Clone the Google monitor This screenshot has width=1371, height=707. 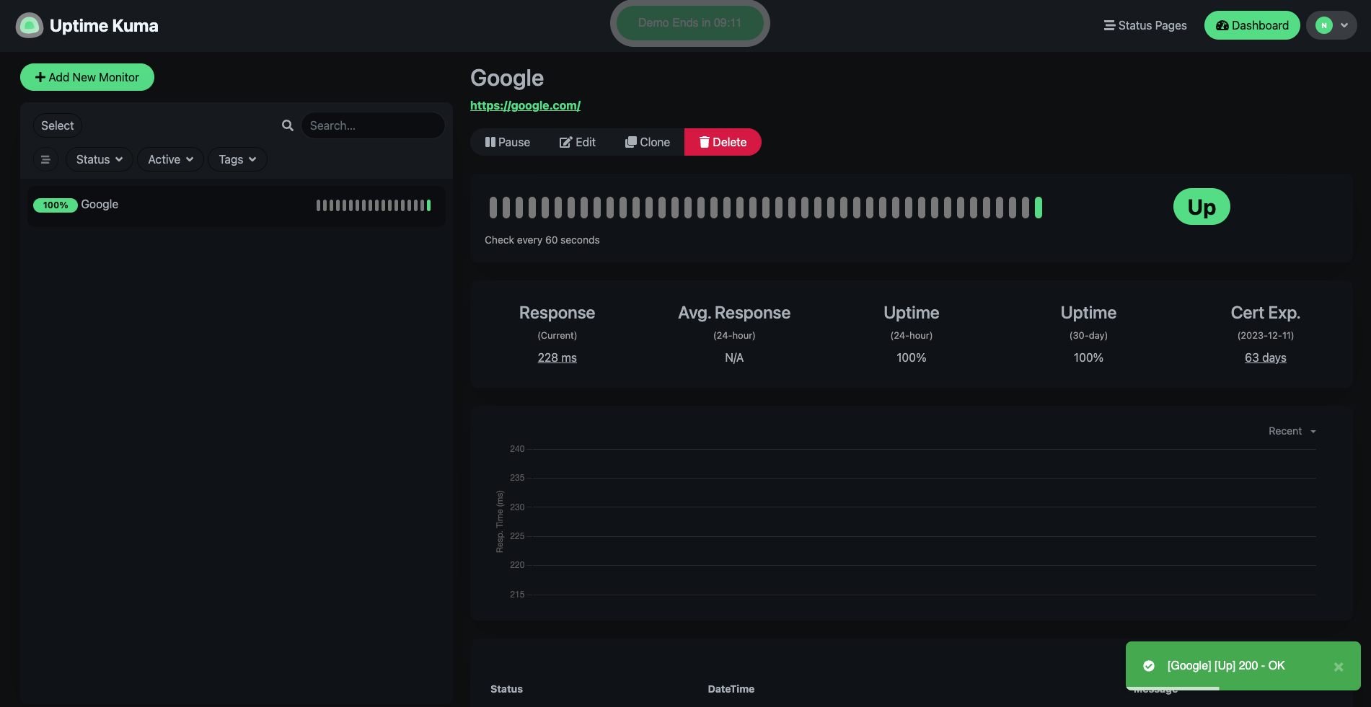[648, 142]
